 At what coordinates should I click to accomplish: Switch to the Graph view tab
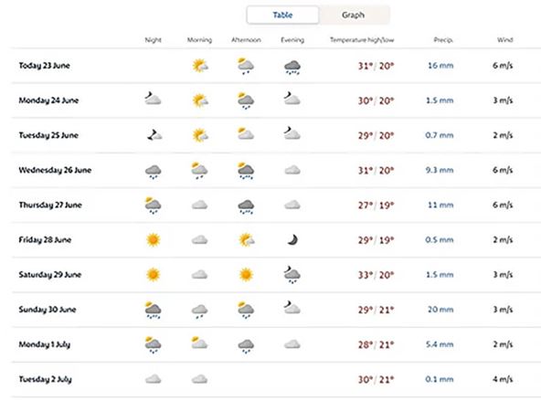(354, 16)
